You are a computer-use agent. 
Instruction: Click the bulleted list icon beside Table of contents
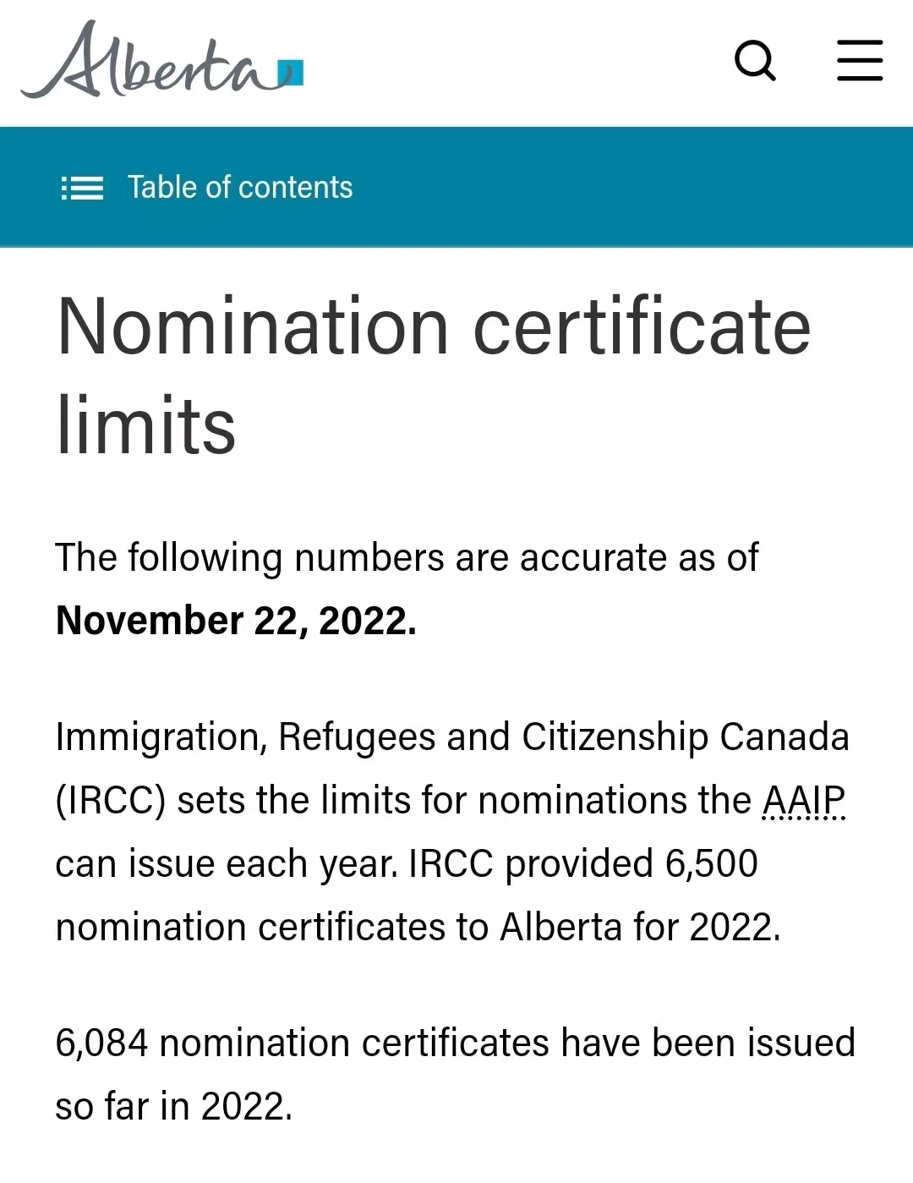coord(82,188)
